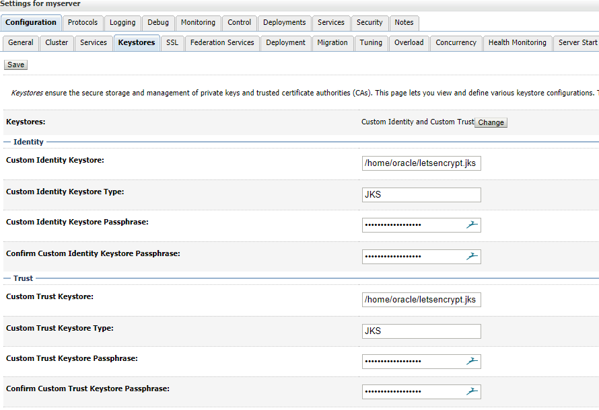This screenshot has width=599, height=410.
Task: Open the Deployments top tab
Action: click(284, 23)
